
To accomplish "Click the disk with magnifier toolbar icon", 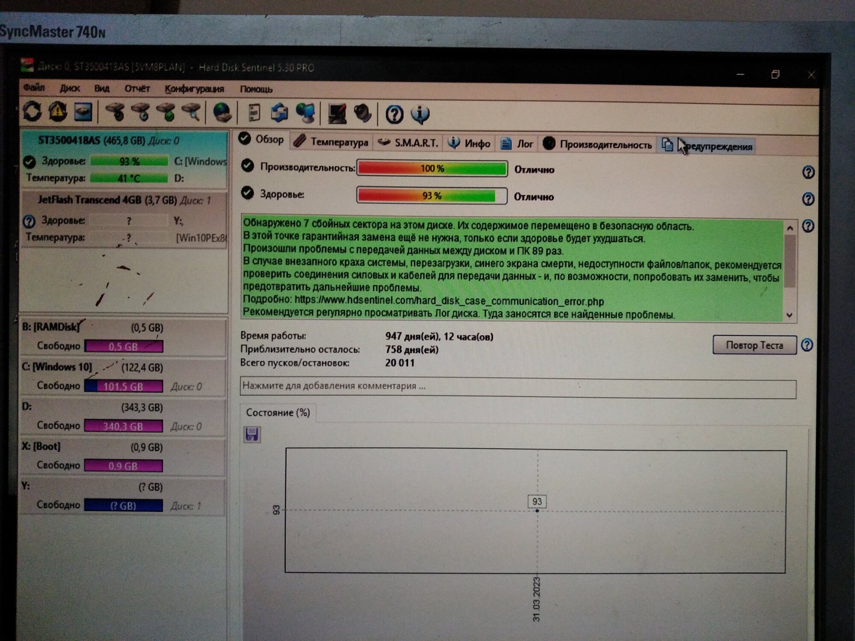I will (x=192, y=112).
